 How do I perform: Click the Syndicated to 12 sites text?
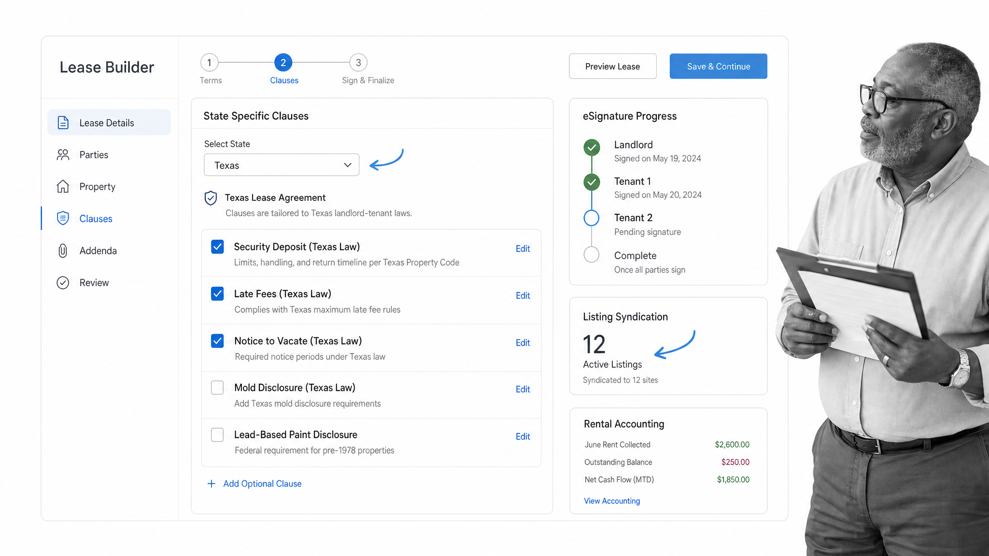(621, 380)
